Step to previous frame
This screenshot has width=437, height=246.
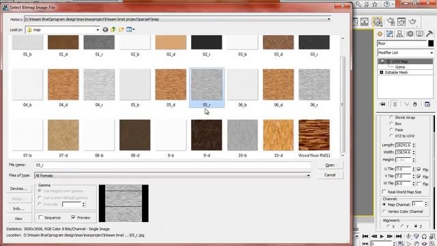tap(374, 236)
